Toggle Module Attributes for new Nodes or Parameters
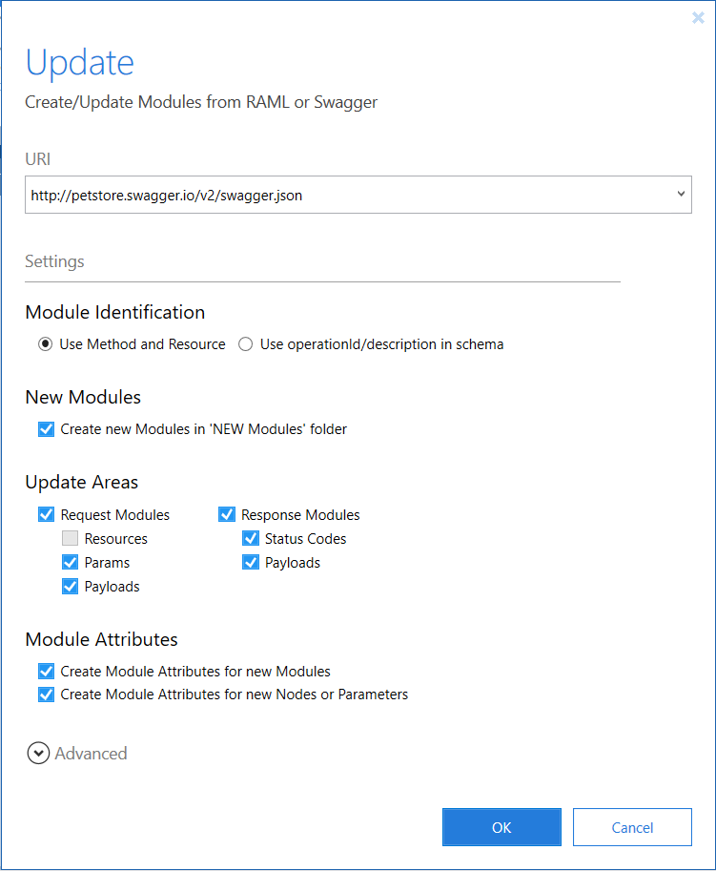The height and width of the screenshot is (871, 716). click(x=47, y=695)
